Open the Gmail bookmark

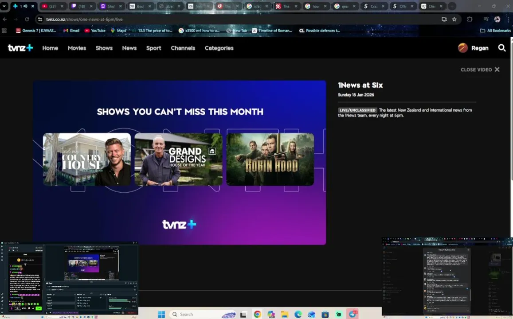click(71, 31)
